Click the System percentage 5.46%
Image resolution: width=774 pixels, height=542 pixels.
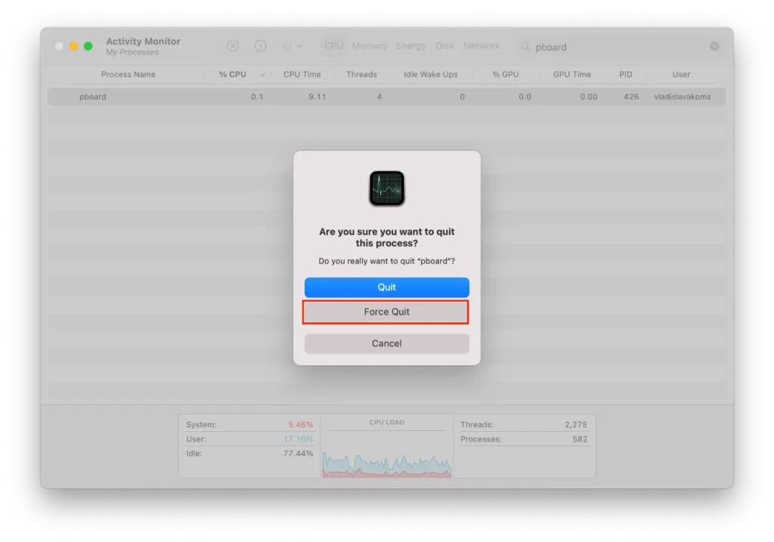coord(300,425)
